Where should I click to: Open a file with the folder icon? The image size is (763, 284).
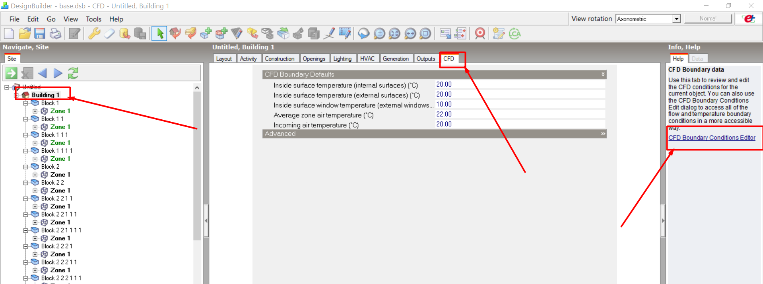pyautogui.click(x=24, y=34)
